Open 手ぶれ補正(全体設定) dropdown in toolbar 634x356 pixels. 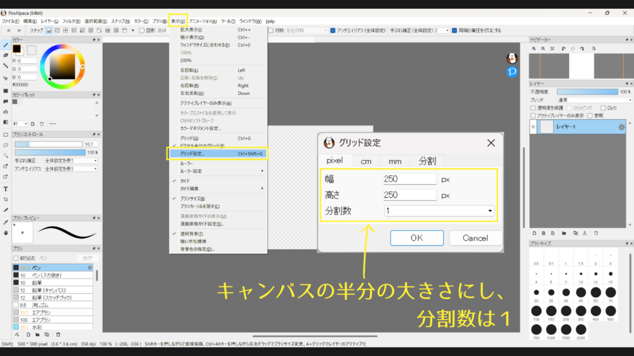click(441, 30)
